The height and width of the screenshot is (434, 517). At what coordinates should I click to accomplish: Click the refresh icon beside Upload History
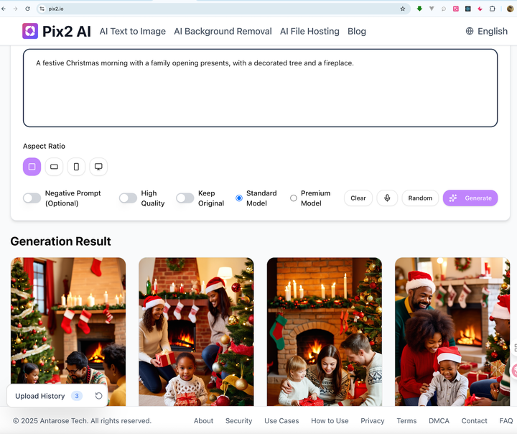[98, 396]
